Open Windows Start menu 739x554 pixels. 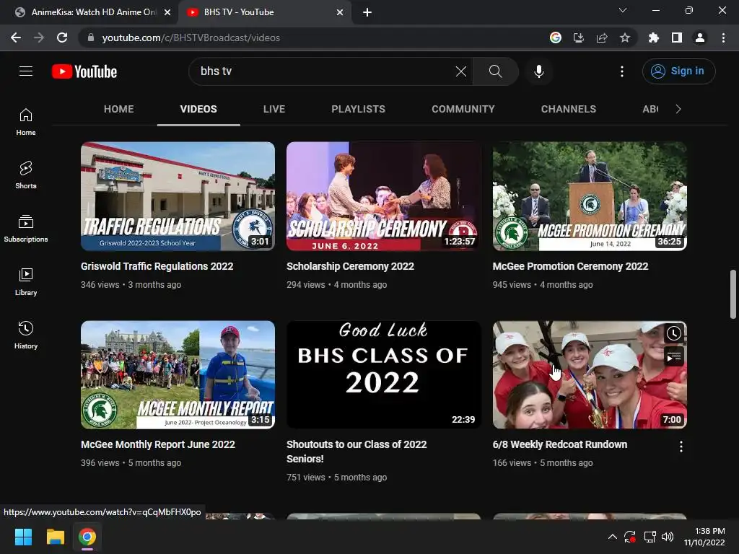click(23, 537)
